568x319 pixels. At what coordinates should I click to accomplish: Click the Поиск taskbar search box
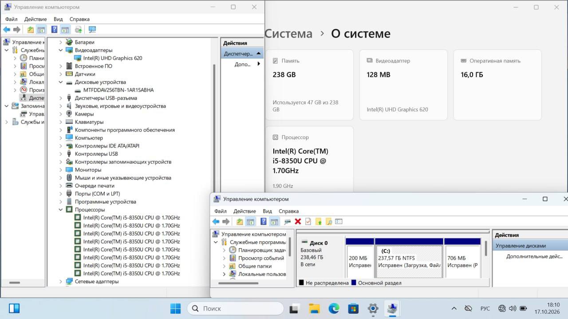point(235,308)
